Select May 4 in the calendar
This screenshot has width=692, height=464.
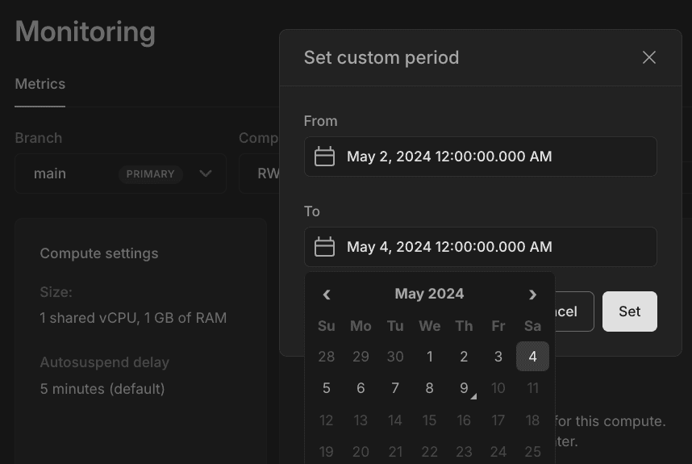[x=532, y=357]
